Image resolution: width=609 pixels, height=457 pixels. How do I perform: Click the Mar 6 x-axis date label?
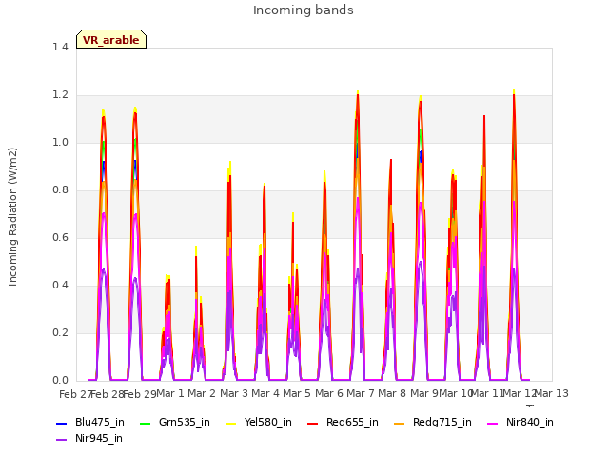tap(329, 393)
